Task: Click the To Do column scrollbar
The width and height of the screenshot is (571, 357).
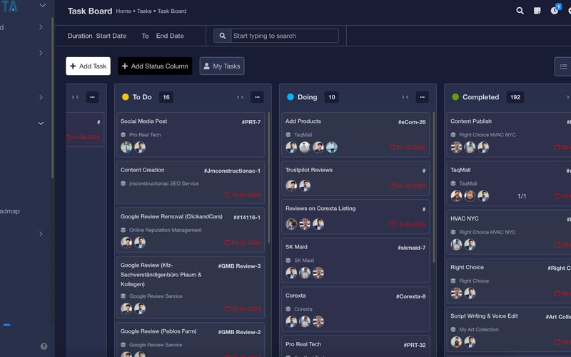Action: pyautogui.click(x=269, y=177)
